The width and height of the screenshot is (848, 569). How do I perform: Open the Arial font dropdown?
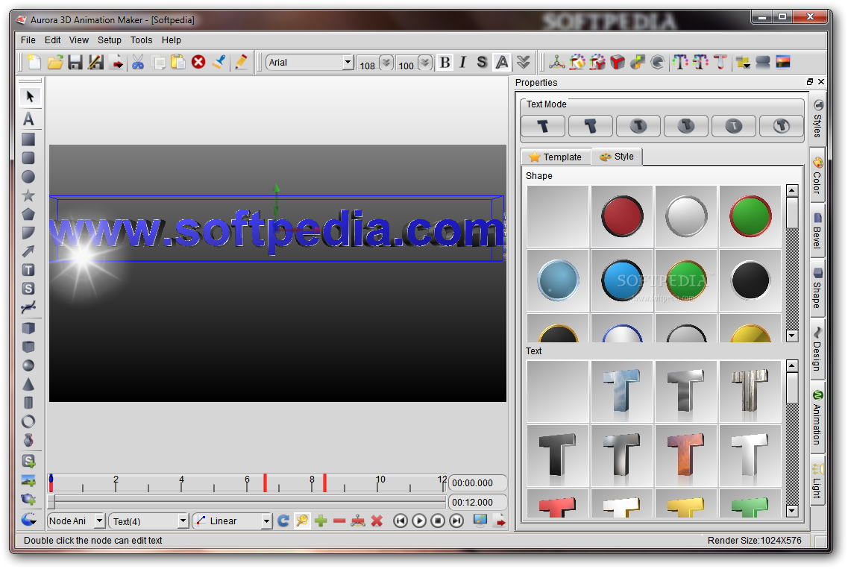point(348,62)
